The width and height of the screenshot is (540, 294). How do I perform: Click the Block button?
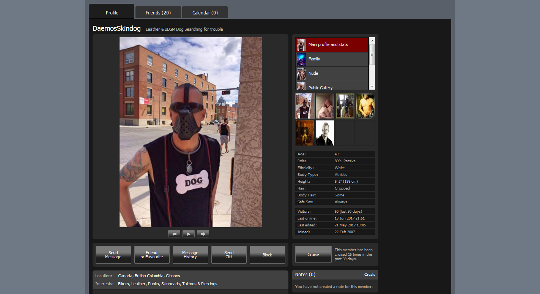coord(267,254)
